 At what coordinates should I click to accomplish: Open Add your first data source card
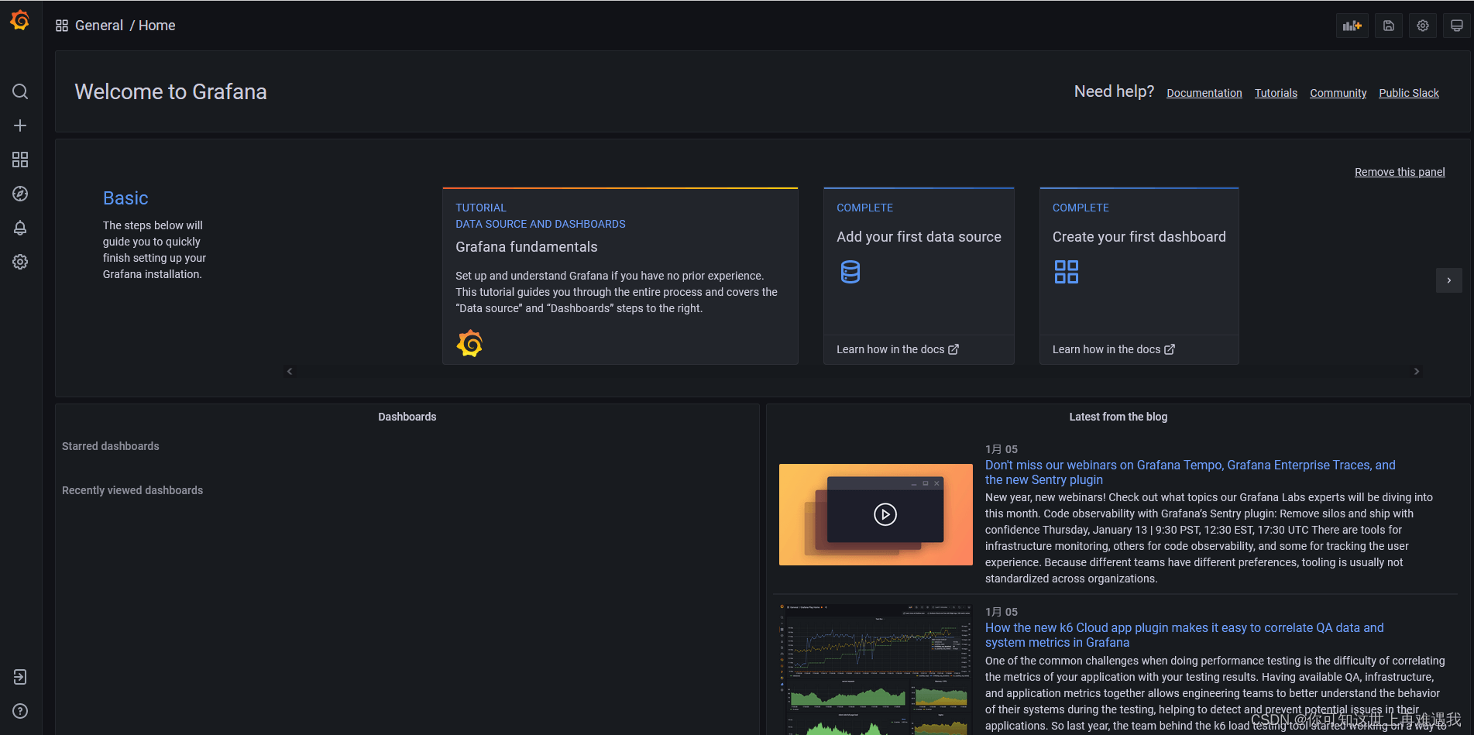click(x=919, y=276)
